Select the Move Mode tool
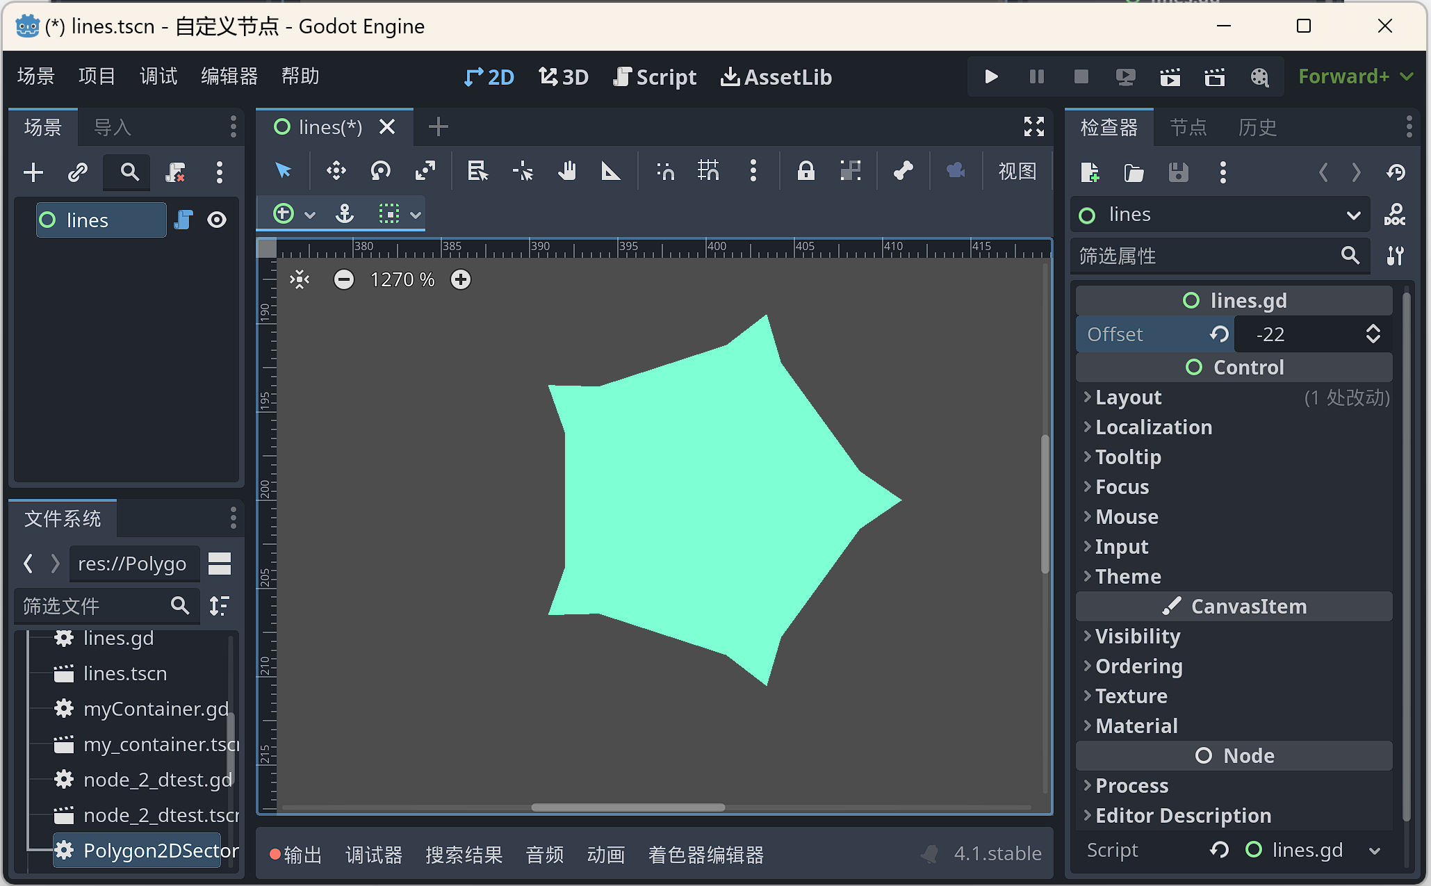 pos(336,171)
